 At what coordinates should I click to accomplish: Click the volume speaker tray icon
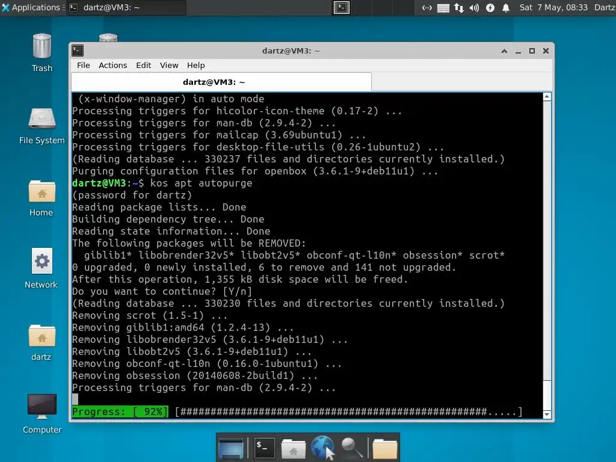coord(474,8)
